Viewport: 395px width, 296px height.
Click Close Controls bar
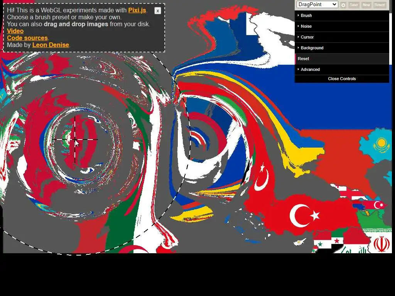(342, 79)
